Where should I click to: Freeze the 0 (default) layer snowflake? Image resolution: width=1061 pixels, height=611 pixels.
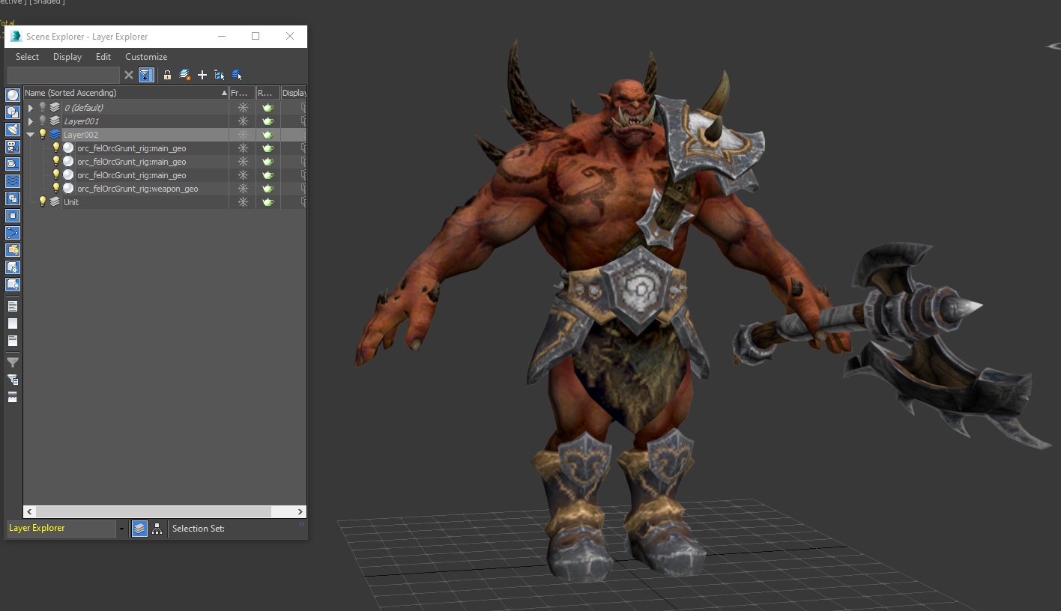click(x=243, y=108)
